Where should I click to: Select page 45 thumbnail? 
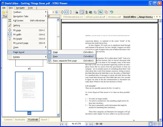pos(29,63)
